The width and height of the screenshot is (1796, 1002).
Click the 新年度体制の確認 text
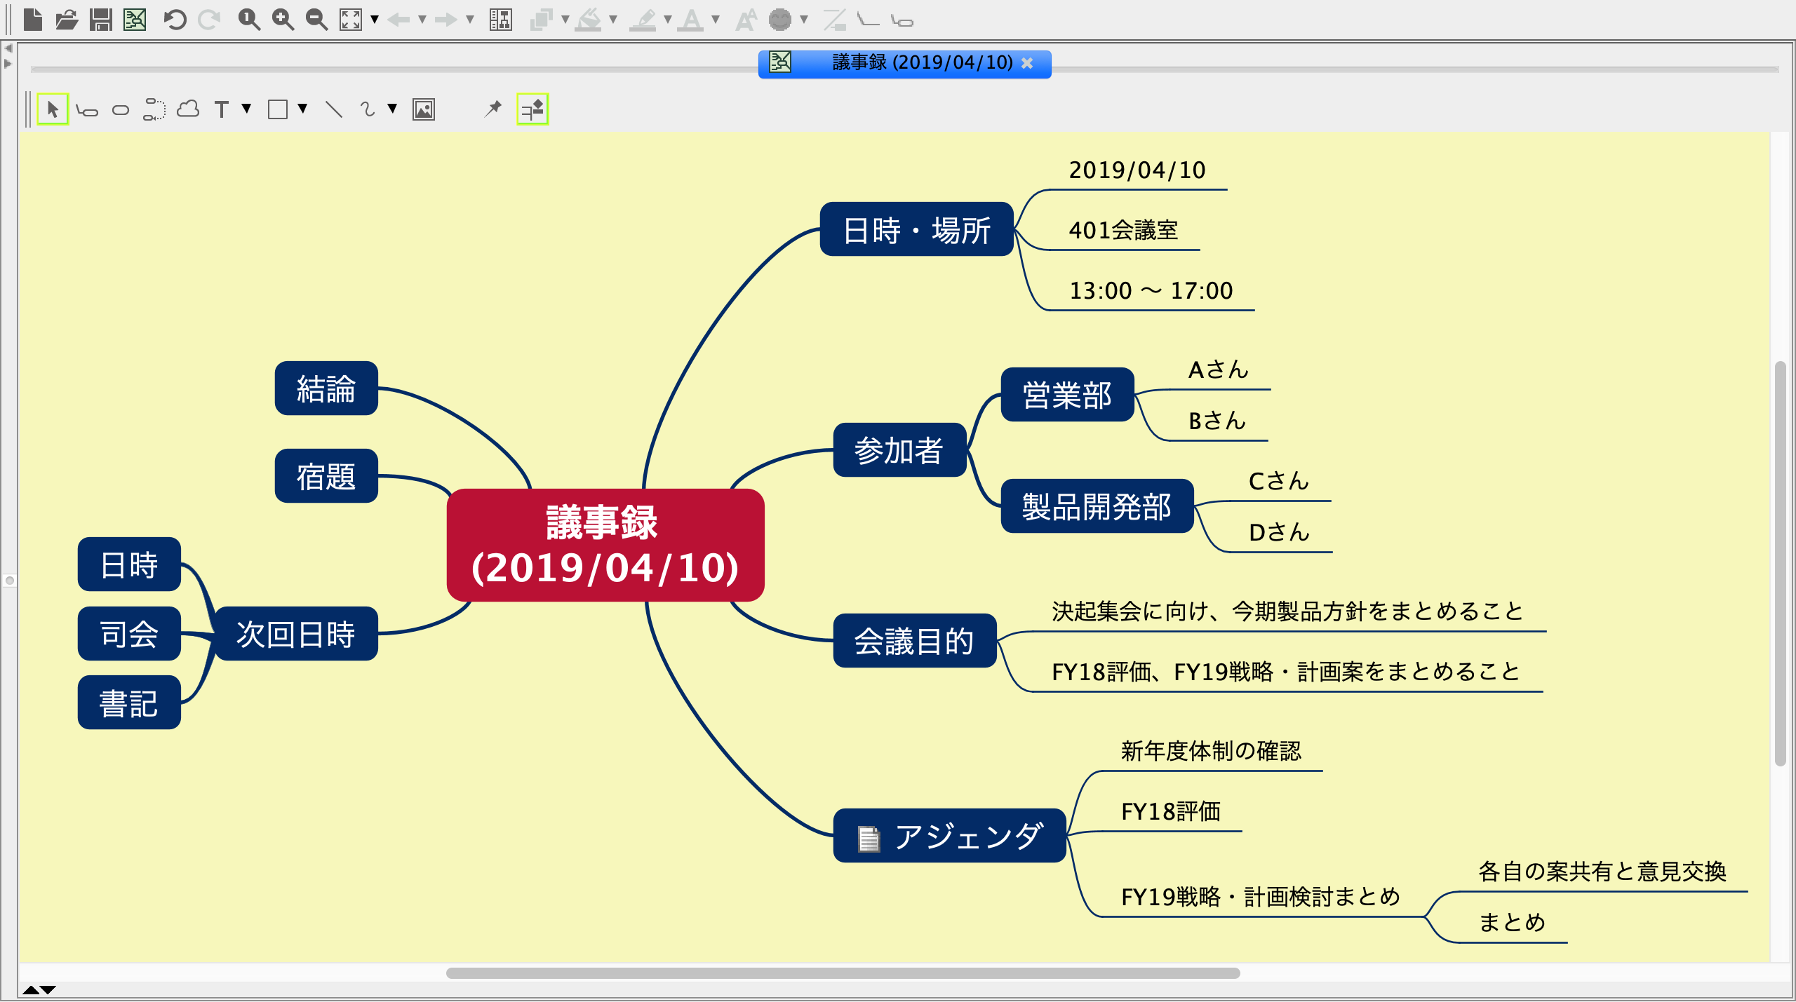point(1211,751)
